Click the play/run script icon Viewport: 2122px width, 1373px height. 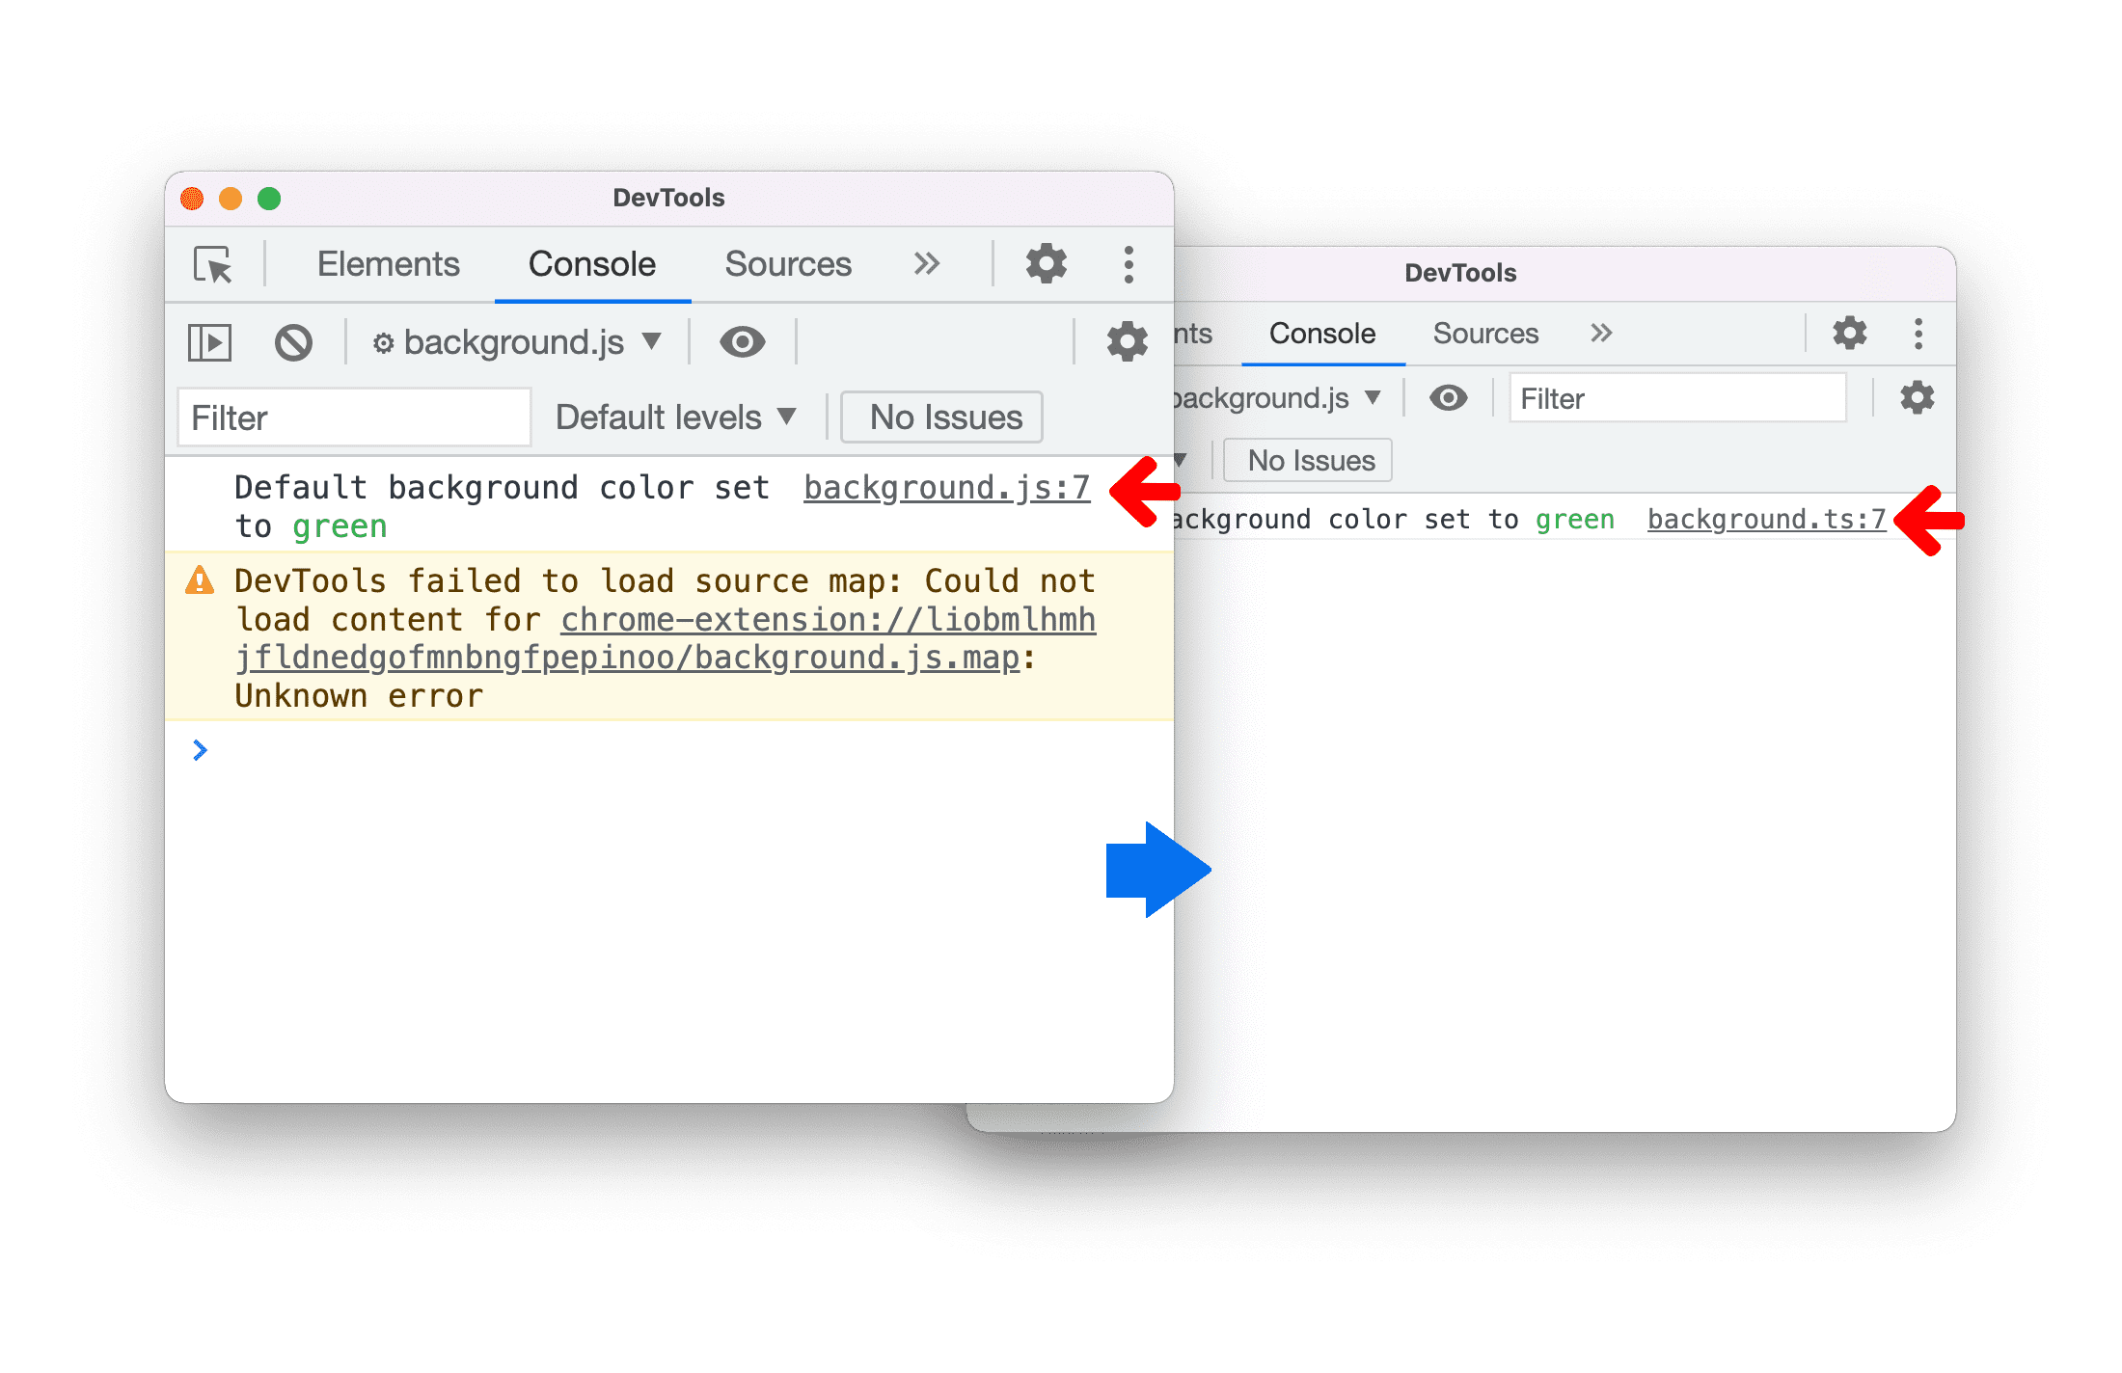click(218, 341)
